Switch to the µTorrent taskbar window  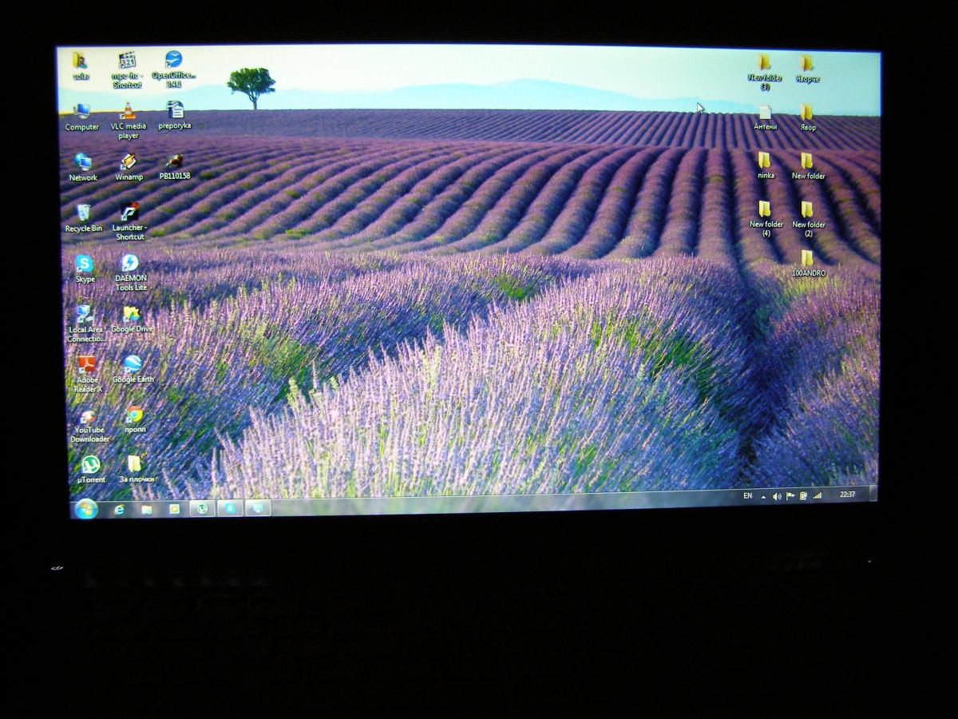tap(202, 508)
